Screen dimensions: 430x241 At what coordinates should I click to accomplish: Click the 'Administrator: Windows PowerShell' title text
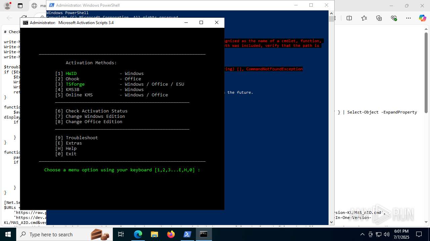tap(88, 5)
